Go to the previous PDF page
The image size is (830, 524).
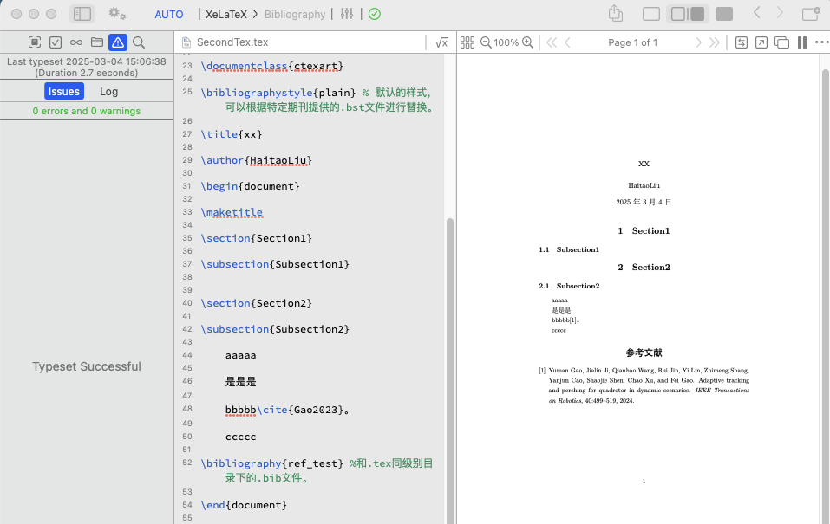pyautogui.click(x=567, y=42)
